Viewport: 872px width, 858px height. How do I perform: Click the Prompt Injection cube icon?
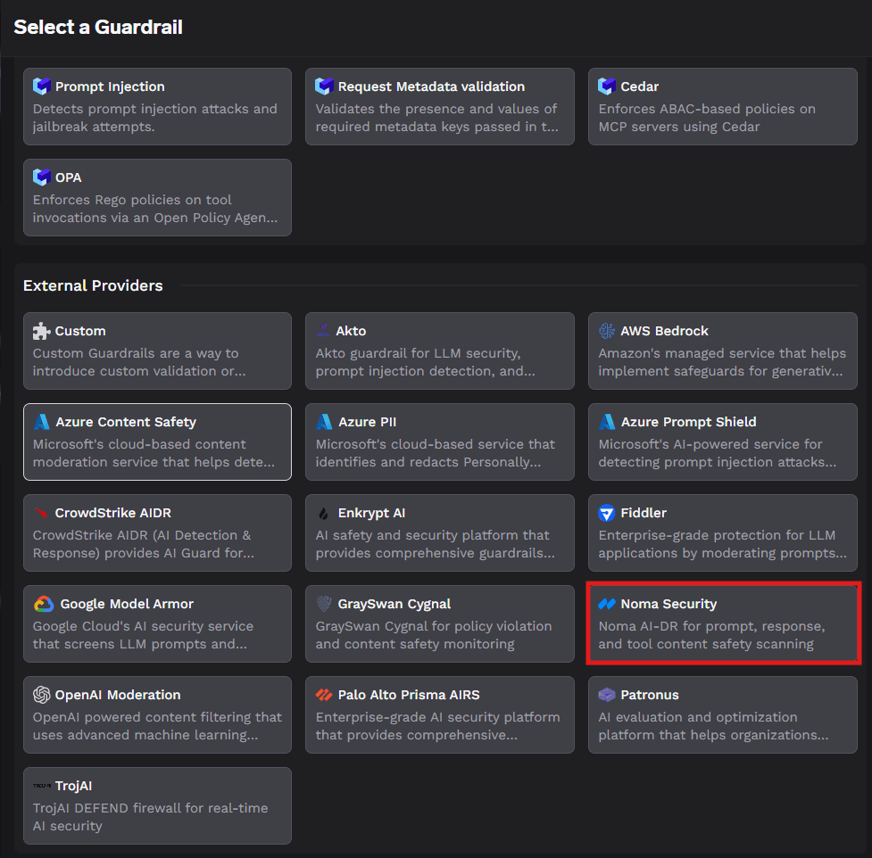[42, 87]
